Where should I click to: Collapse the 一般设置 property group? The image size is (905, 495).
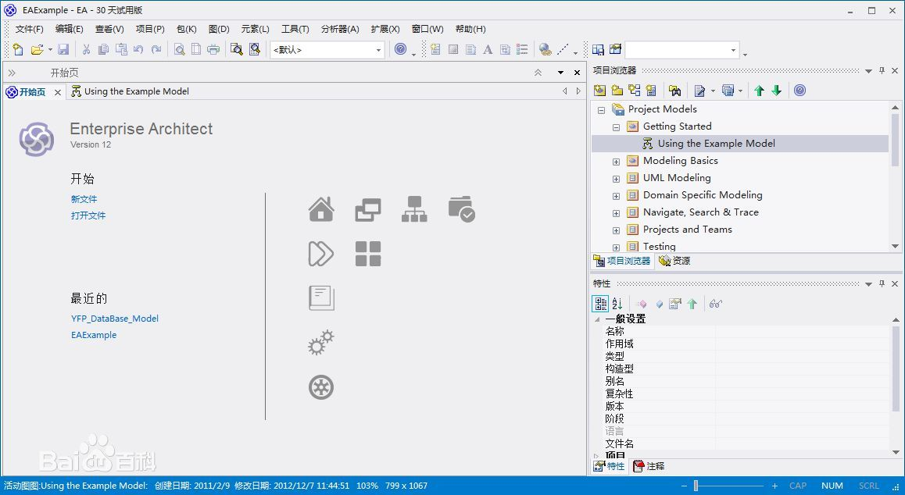coord(597,319)
